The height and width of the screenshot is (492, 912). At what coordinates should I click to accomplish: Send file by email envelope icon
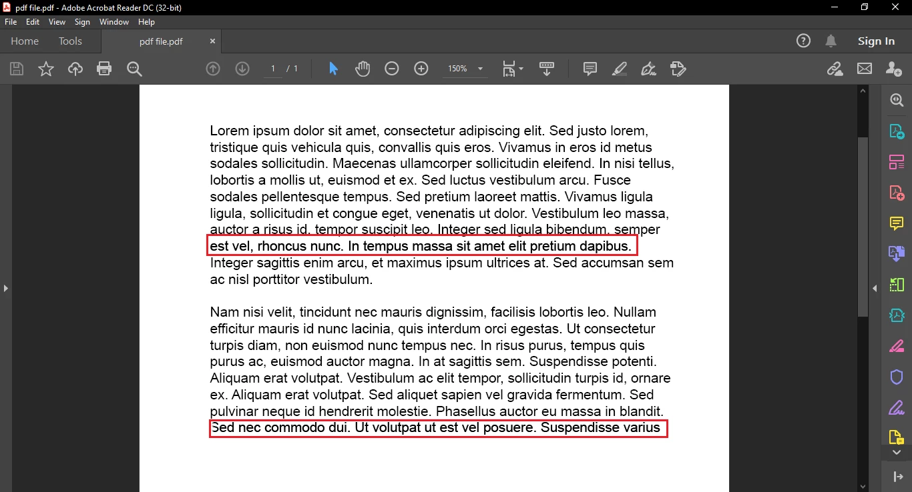click(865, 69)
